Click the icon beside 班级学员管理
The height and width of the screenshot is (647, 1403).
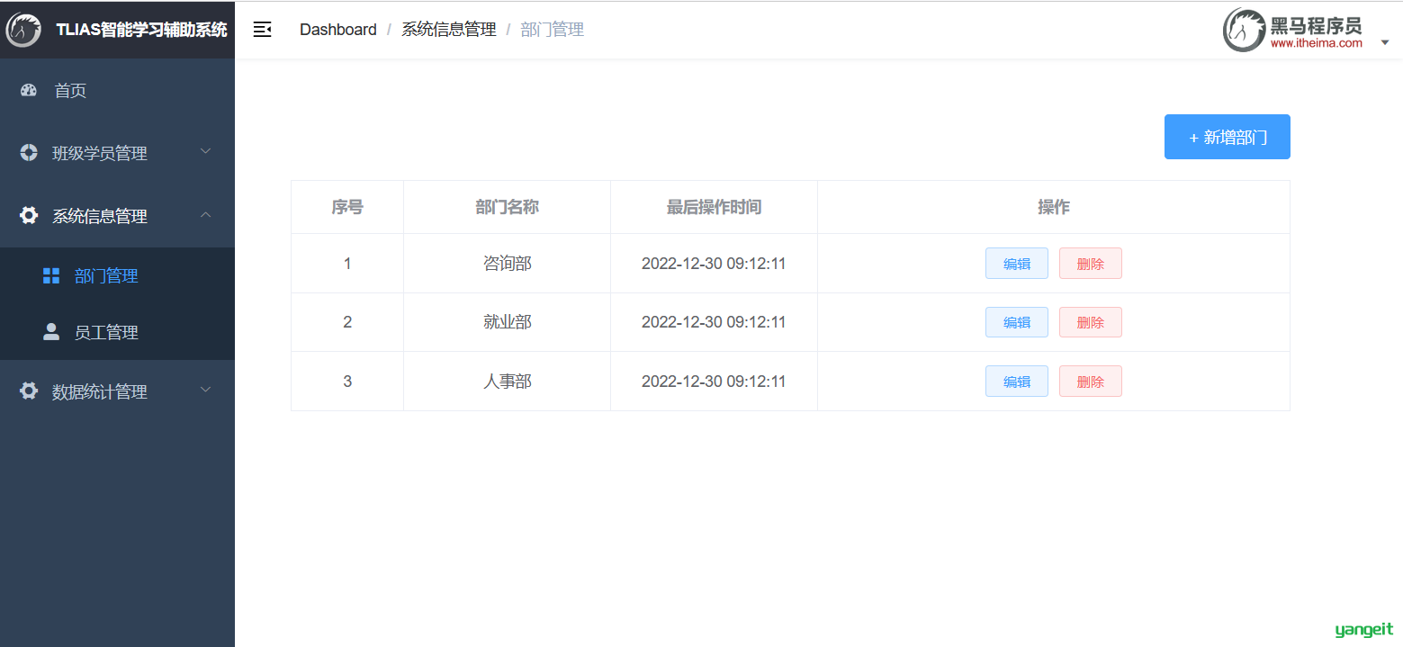(29, 153)
